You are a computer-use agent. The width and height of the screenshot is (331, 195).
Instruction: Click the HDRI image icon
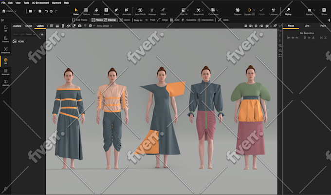(x=14, y=41)
